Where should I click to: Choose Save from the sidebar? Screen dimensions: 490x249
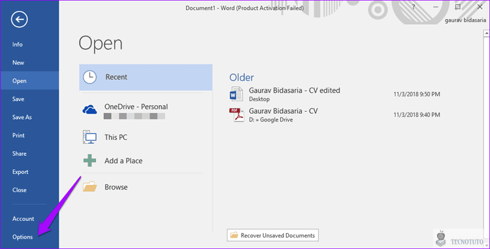pos(29,99)
